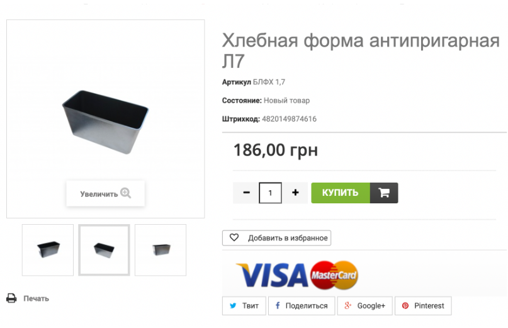Screen dimensions: 508x328
Task: Click the Печать print link
Action: (x=36, y=298)
